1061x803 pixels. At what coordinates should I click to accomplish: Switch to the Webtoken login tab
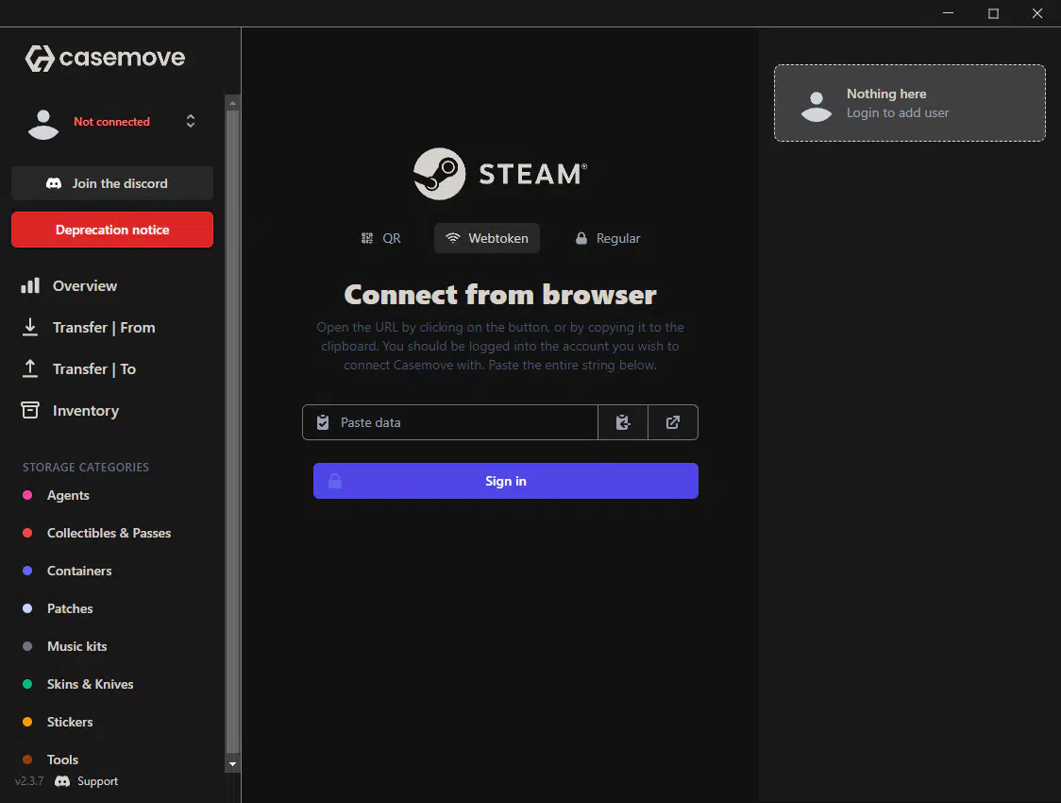point(487,238)
